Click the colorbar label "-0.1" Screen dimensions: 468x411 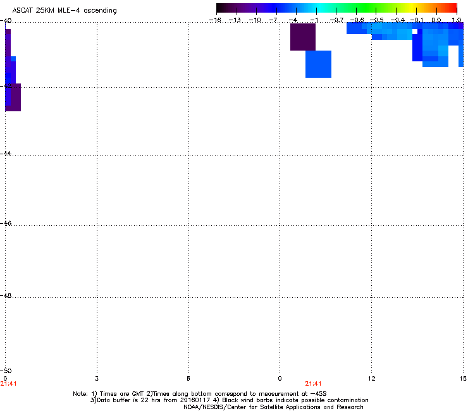point(417,20)
